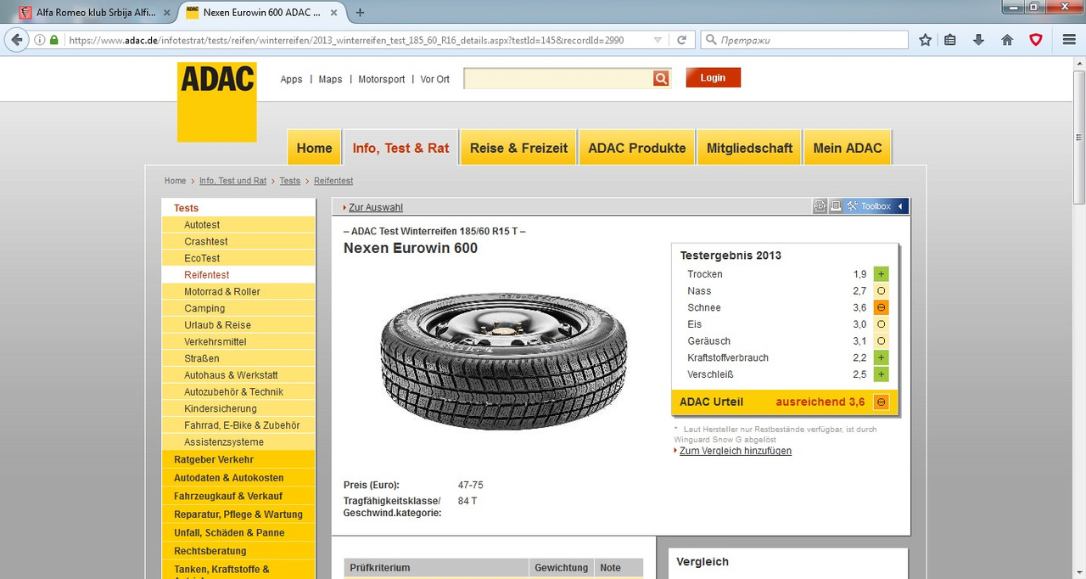
Task: Click the Zur Auswahl link
Action: (x=375, y=207)
